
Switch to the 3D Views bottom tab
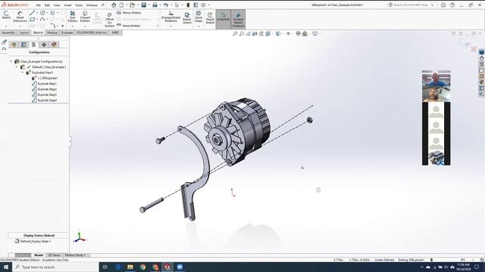54,255
